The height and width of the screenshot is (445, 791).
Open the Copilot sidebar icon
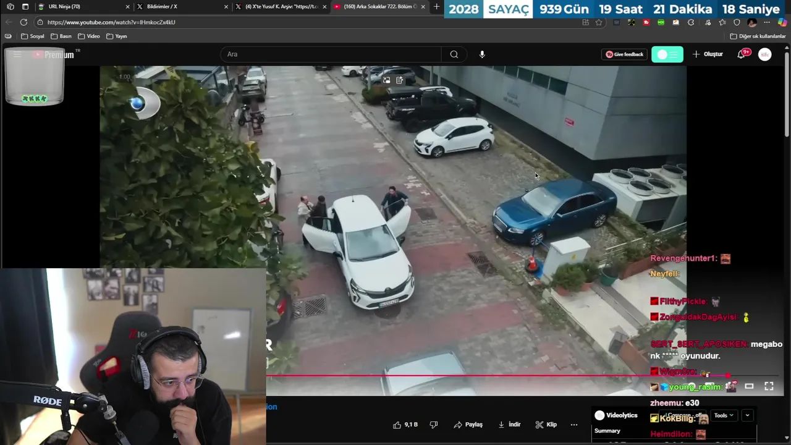pos(782,22)
